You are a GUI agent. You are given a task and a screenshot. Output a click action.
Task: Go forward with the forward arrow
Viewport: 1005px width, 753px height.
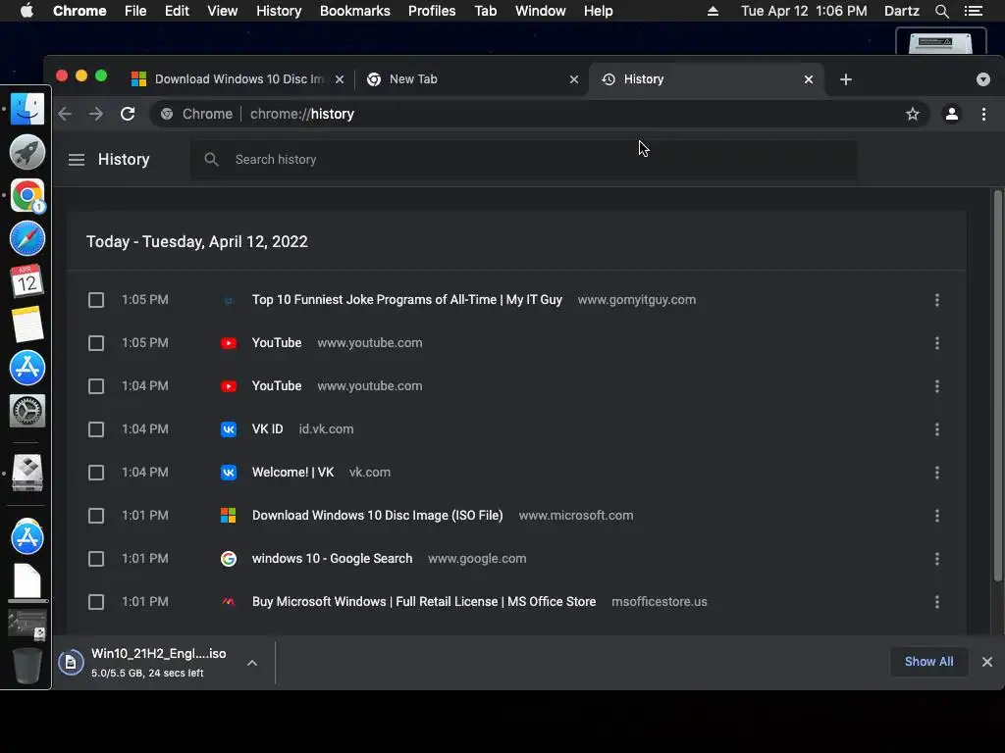pyautogui.click(x=96, y=114)
